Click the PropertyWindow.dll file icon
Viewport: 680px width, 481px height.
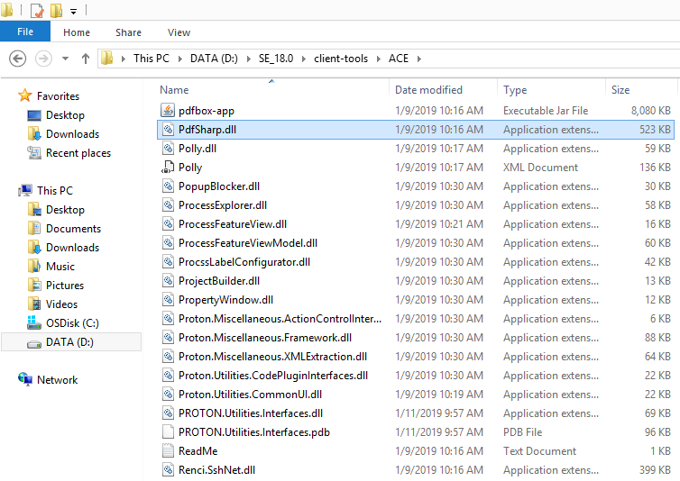(x=168, y=300)
